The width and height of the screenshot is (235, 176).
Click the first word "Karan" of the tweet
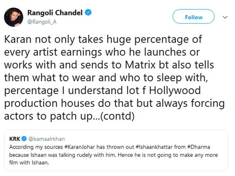point(18,39)
